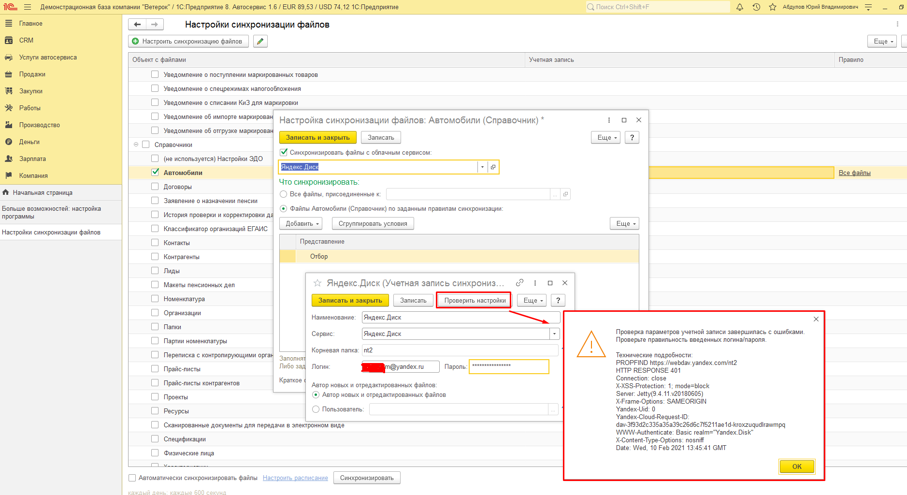Open vertical dots menu of Автомобили dialog
This screenshot has height=495, width=907.
click(609, 120)
